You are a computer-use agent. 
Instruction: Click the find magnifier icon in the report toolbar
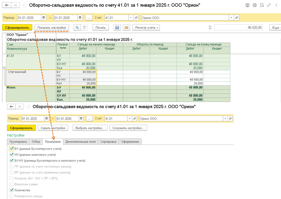[x=77, y=27]
